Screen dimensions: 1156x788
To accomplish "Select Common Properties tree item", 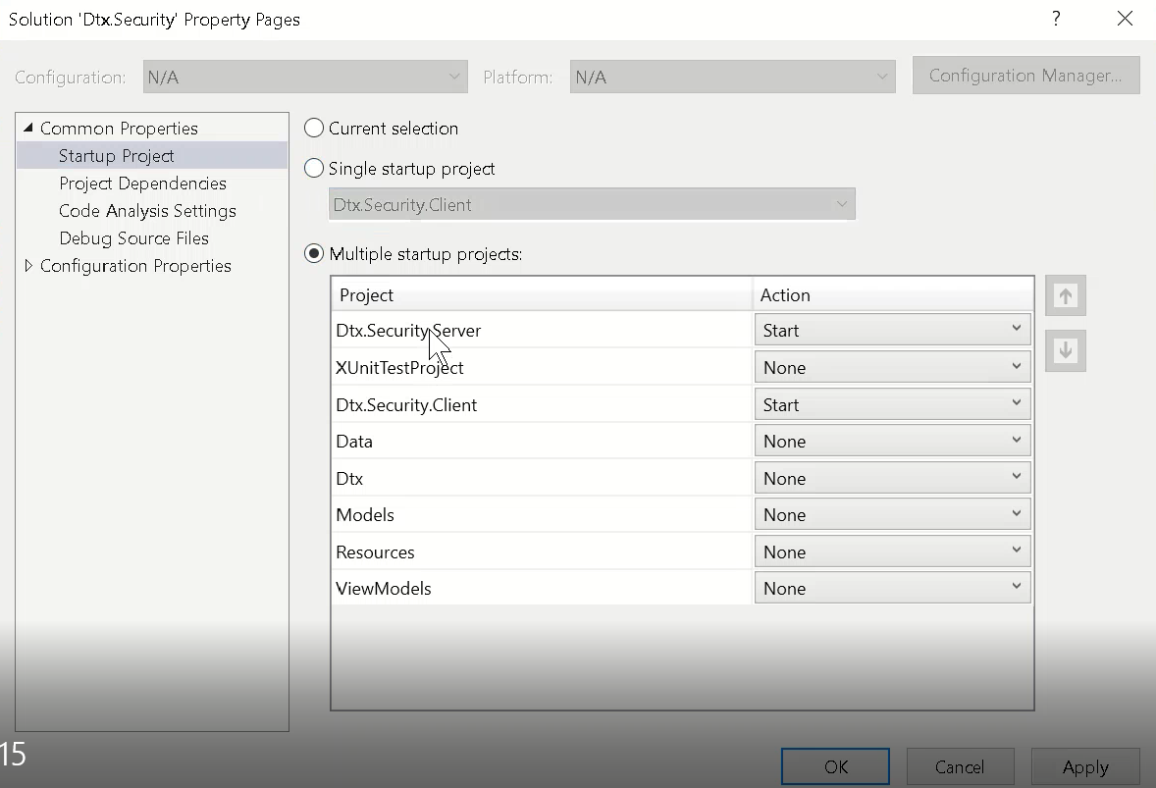I will [x=120, y=129].
